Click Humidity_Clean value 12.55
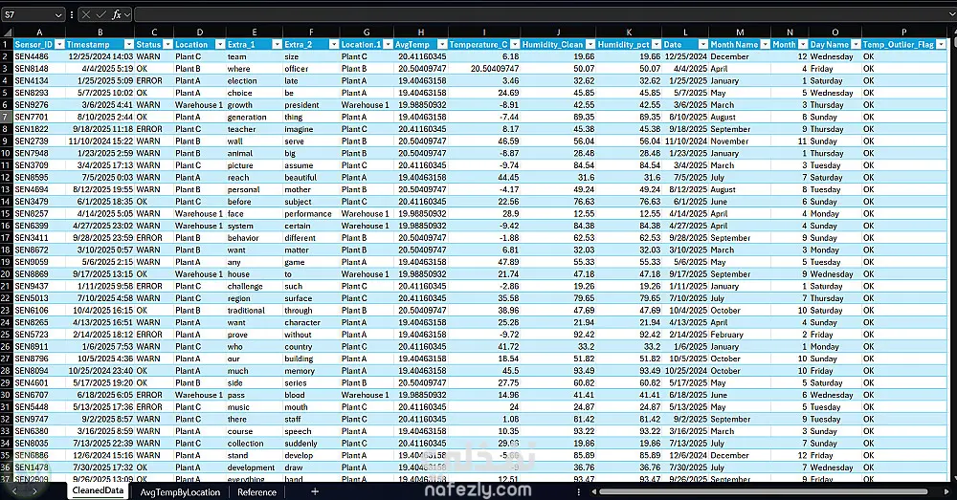The width and height of the screenshot is (957, 500). click(559, 214)
